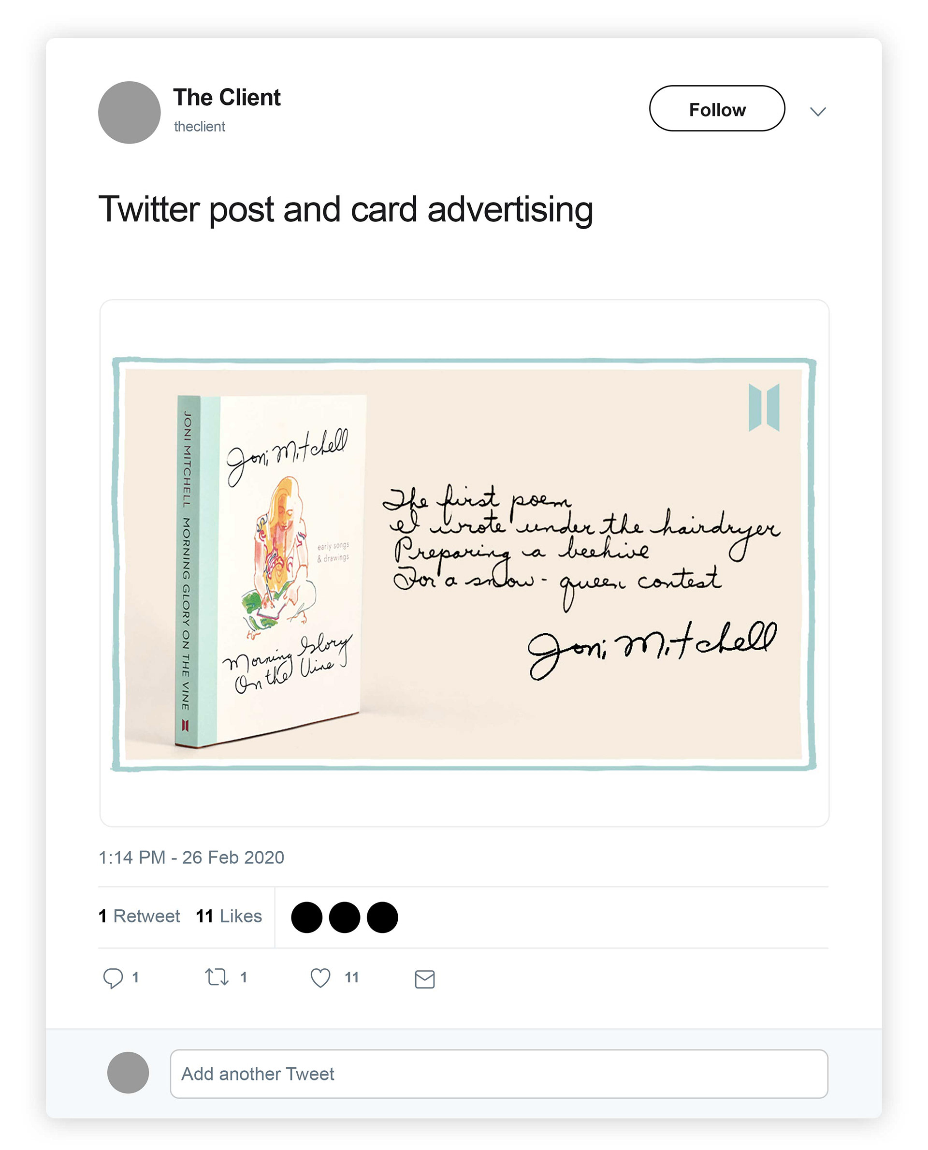Screen dimensions: 928x1150
Task: Click the third black liker avatar
Action: pyautogui.click(x=382, y=917)
